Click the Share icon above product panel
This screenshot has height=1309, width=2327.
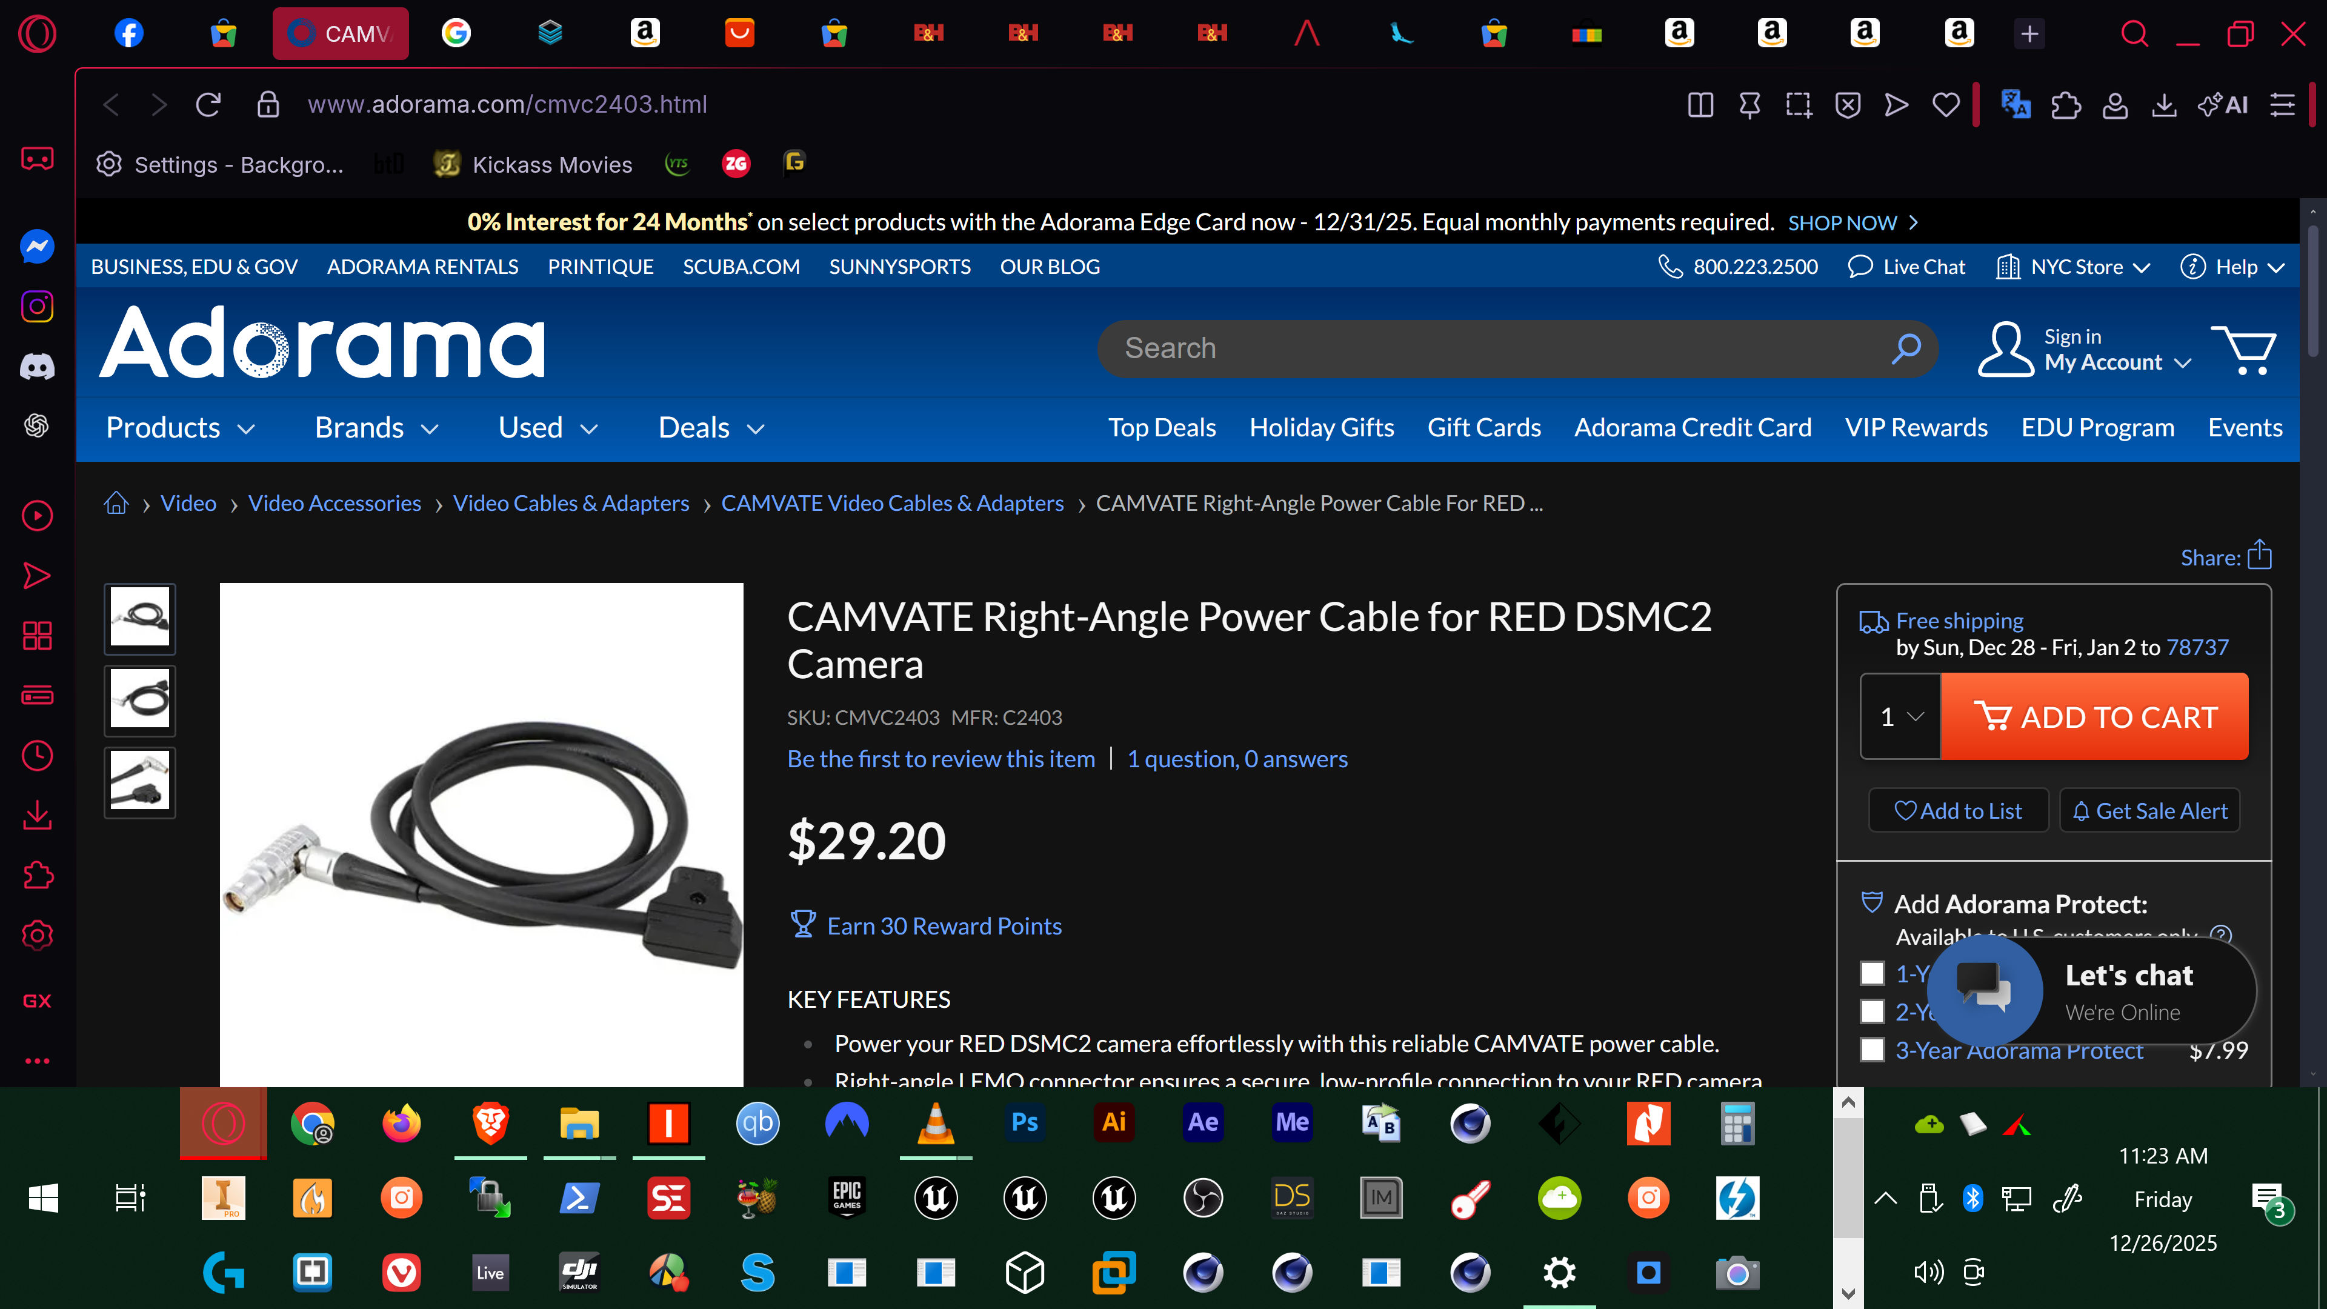pyautogui.click(x=2259, y=555)
